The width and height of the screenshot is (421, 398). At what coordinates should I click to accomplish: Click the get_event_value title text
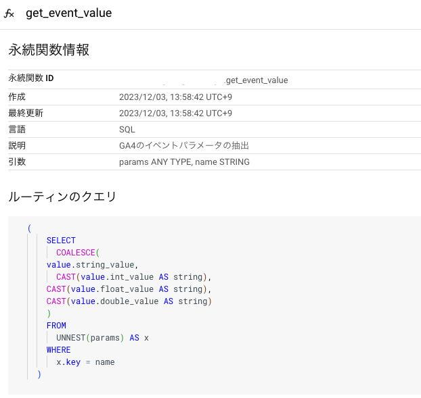[x=69, y=13]
